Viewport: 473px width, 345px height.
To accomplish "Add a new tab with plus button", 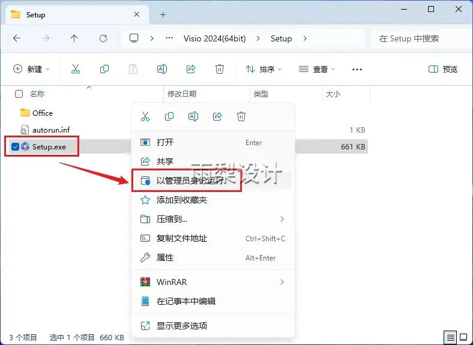I will point(163,15).
